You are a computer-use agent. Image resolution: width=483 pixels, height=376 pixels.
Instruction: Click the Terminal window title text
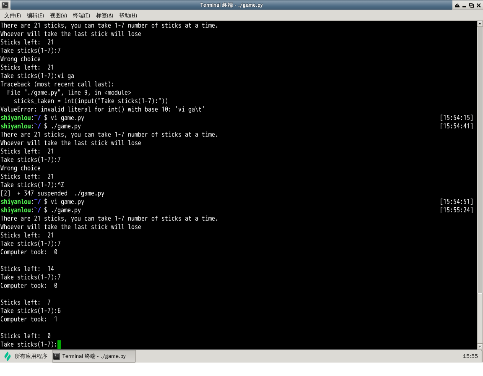(231, 5)
